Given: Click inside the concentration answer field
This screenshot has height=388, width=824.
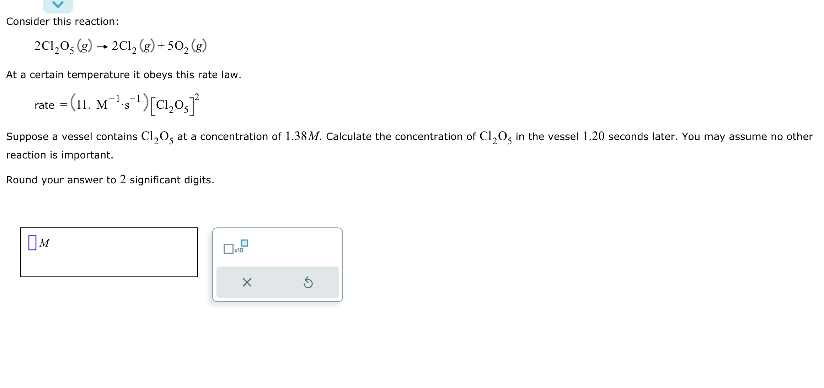Looking at the screenshot, I should point(107,252).
